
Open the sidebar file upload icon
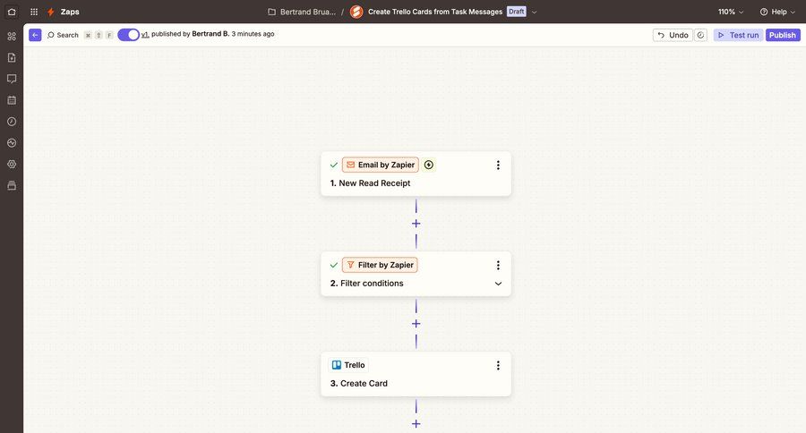click(12, 57)
